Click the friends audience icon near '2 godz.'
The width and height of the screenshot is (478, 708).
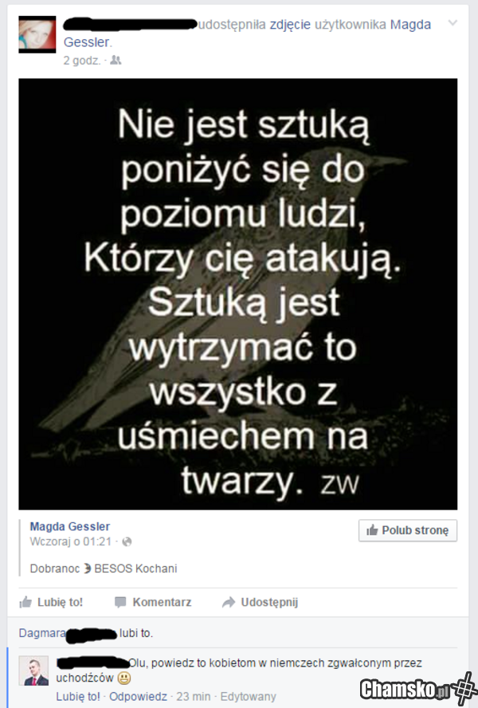[x=116, y=60]
